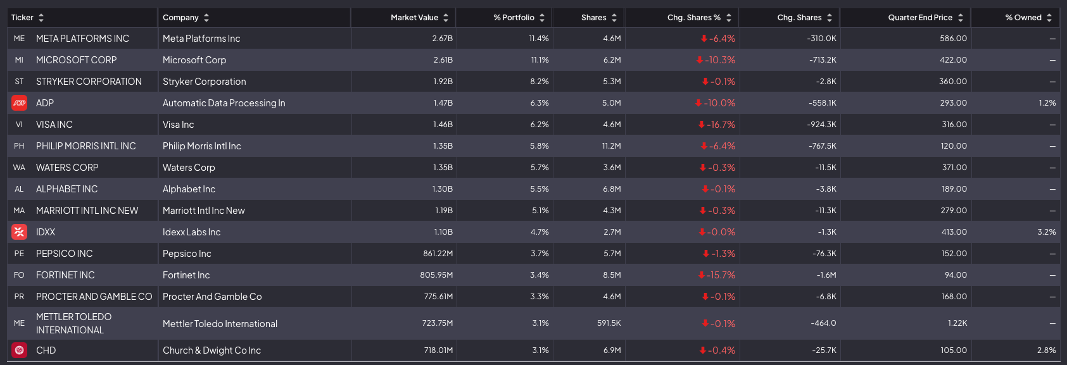The image size is (1067, 365).
Task: Click the Company column header label
Action: tap(180, 18)
